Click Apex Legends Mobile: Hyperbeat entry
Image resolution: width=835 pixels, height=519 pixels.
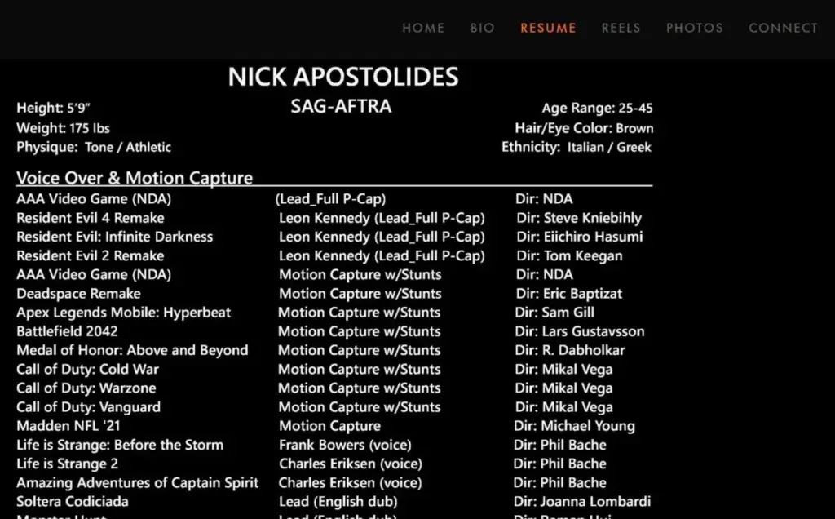pos(124,313)
